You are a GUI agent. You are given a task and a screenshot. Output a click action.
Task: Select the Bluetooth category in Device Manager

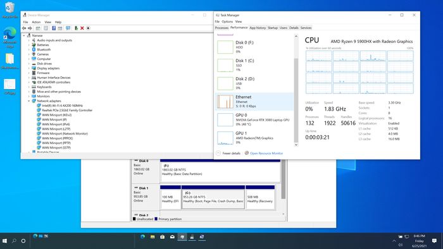[44, 50]
